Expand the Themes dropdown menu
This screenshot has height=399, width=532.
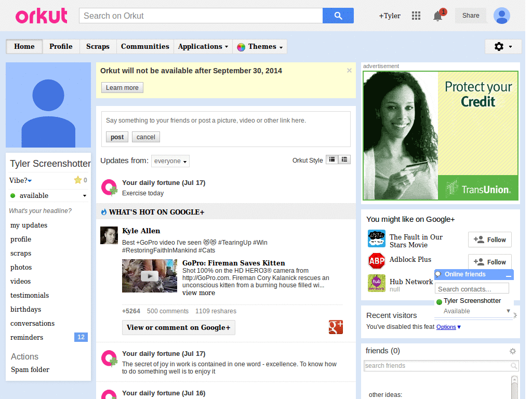click(x=260, y=46)
